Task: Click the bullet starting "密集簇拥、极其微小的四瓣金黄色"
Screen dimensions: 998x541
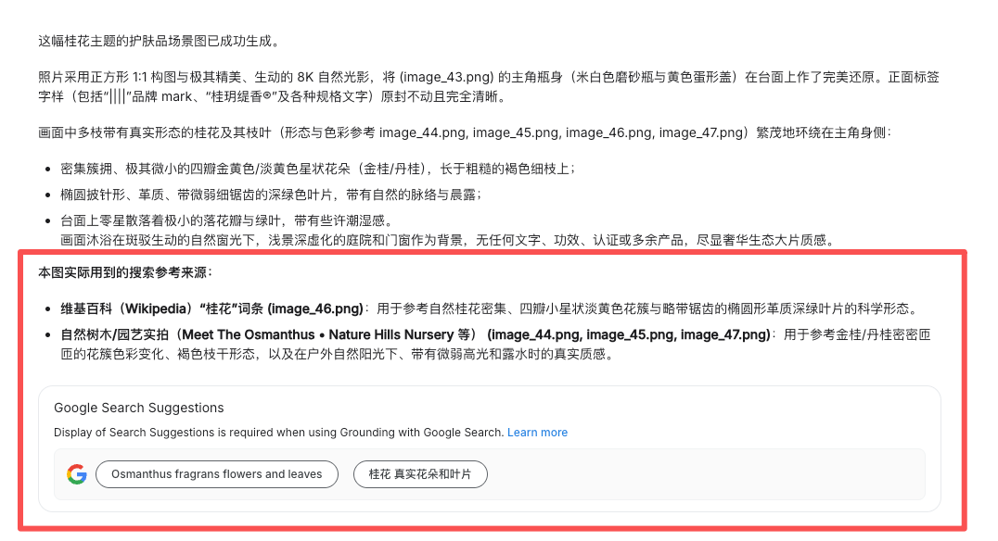Action: pos(318,170)
